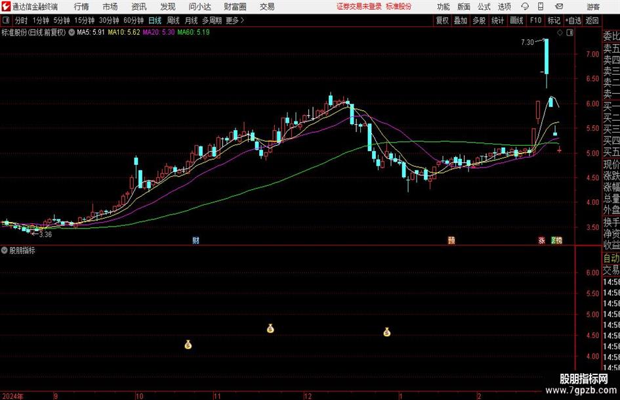
Task: Click the F10 company info button
Action: (536, 20)
